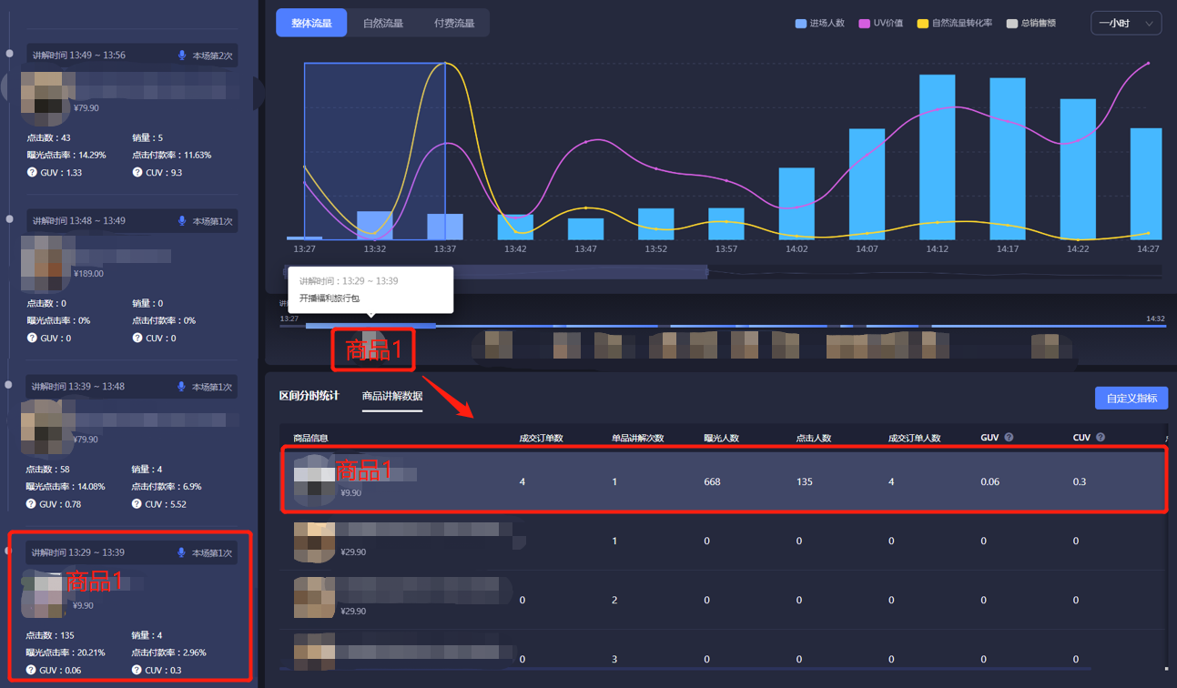The height and width of the screenshot is (688, 1177).
Task: Click the GUV help icon in table header
Action: pyautogui.click(x=1010, y=438)
